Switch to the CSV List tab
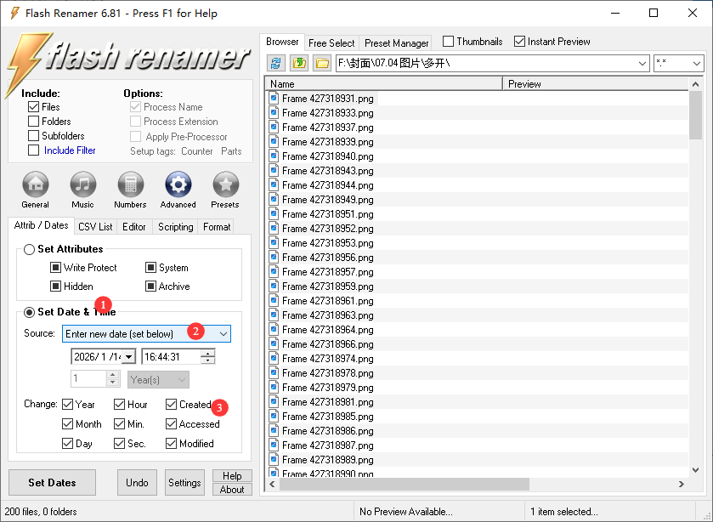This screenshot has height=522, width=713. 95,227
